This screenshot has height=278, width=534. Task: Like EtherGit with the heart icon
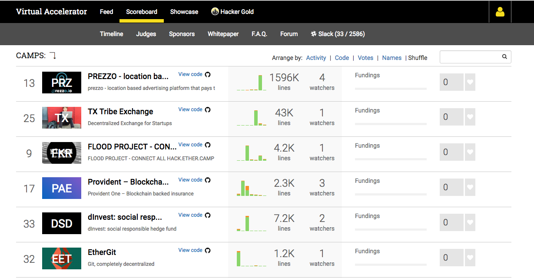[470, 258]
